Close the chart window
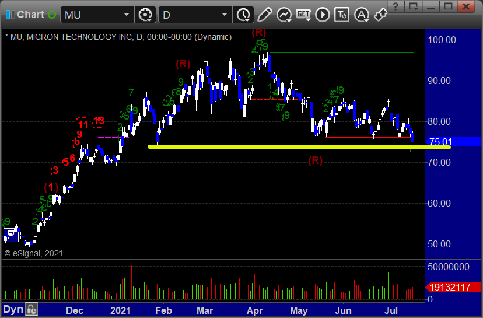483x318 pixels. pyautogui.click(x=466, y=6)
